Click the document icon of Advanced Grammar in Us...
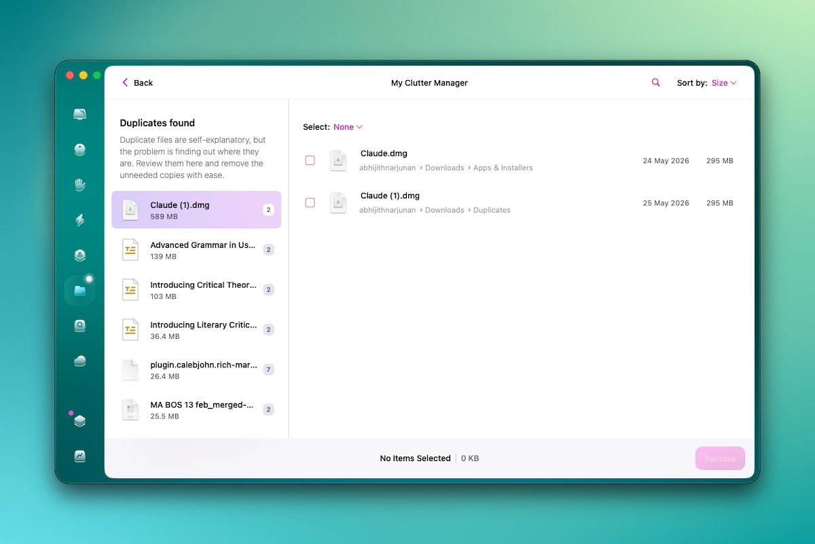815x544 pixels. 130,250
